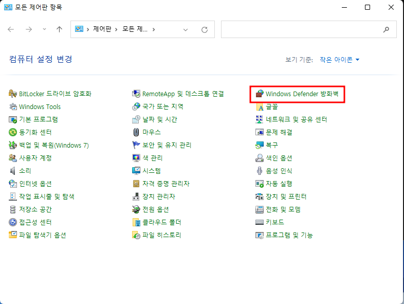Image resolution: width=404 pixels, height=304 pixels.
Task: Open the 전원 옵션 link
Action: coord(156,209)
